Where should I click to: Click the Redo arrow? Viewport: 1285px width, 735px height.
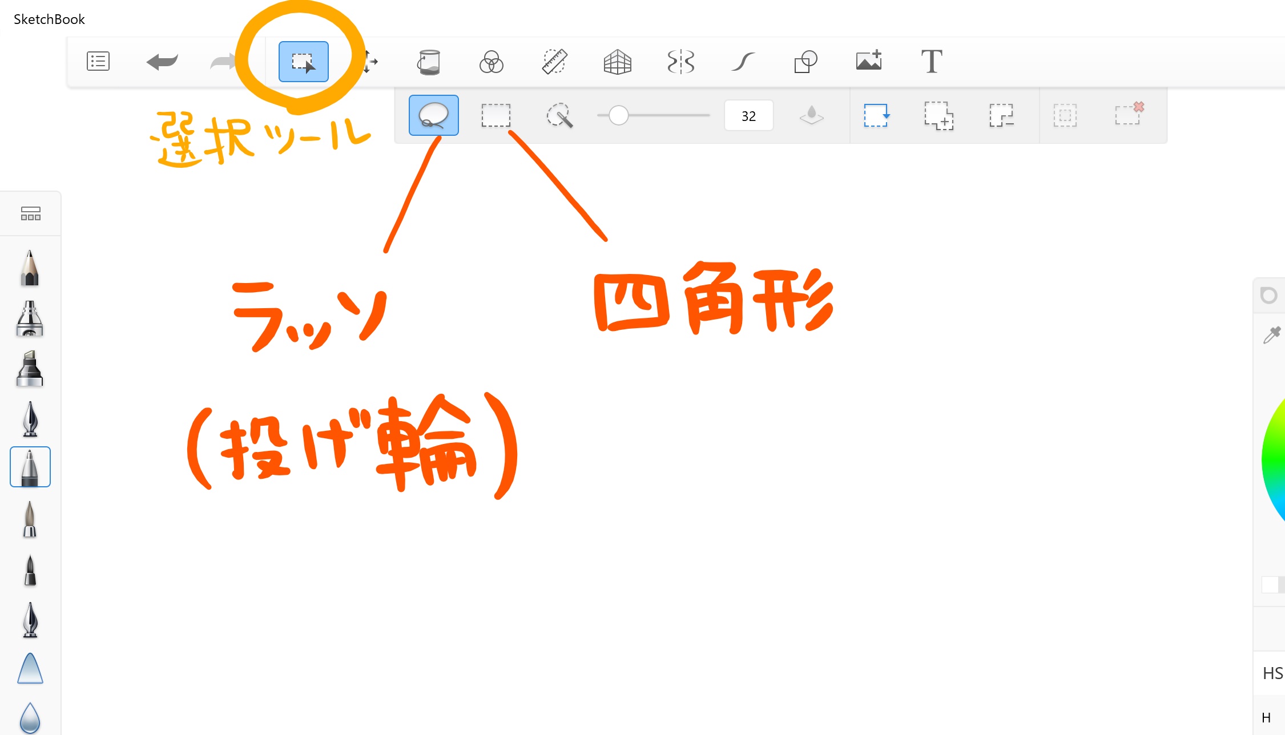(223, 61)
